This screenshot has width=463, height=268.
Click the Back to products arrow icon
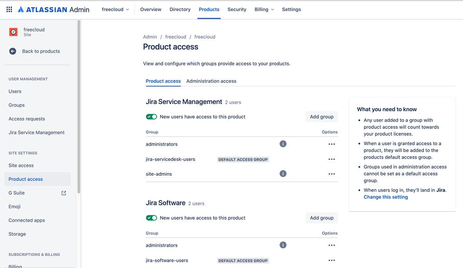pyautogui.click(x=13, y=51)
